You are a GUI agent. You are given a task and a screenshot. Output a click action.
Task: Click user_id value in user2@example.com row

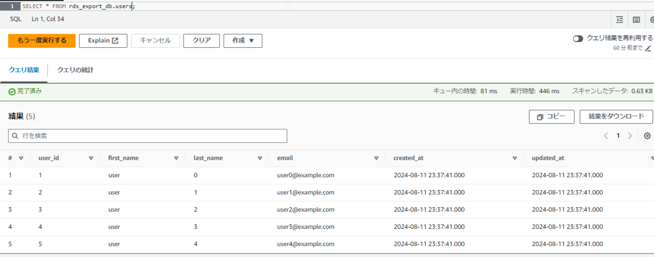pyautogui.click(x=40, y=210)
